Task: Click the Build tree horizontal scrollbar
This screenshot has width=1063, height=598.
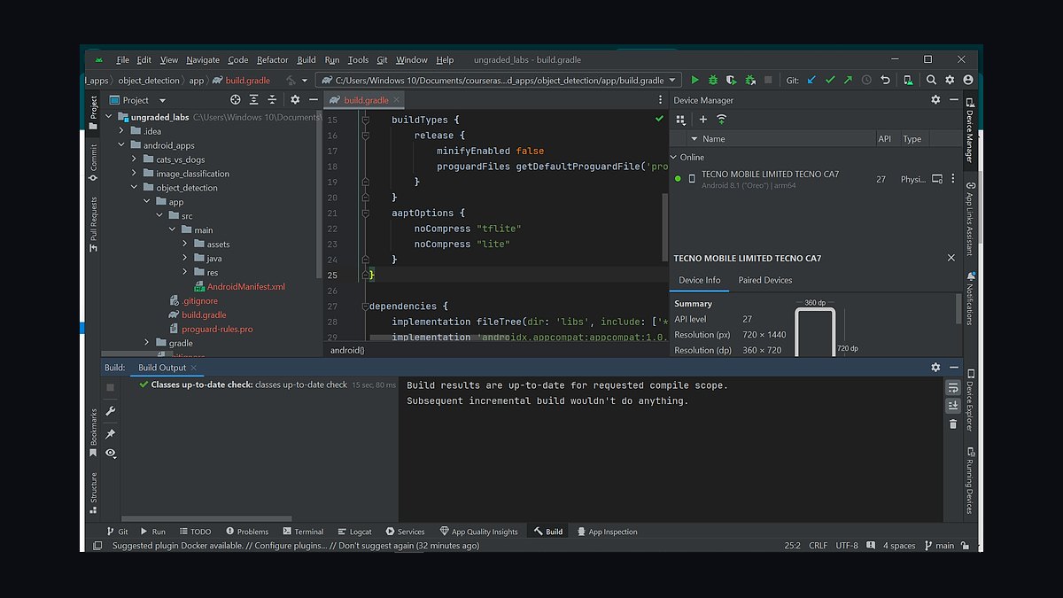Action: point(206,519)
